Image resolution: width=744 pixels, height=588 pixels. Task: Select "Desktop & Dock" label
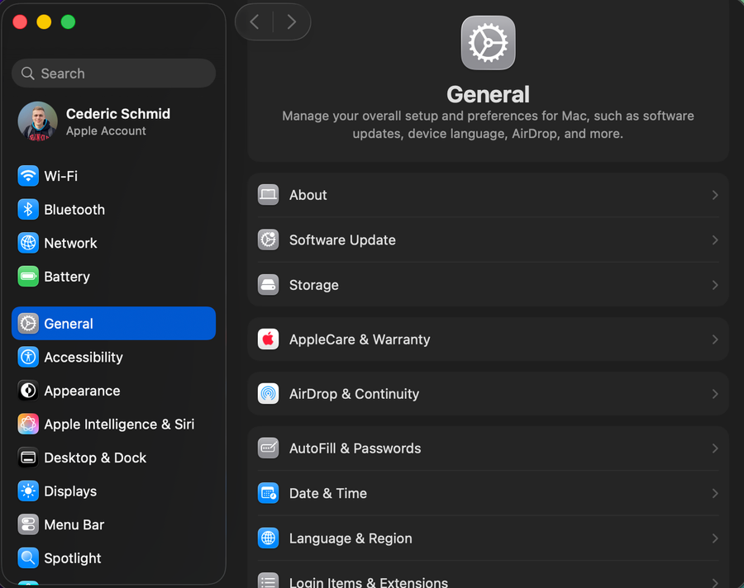pos(95,458)
